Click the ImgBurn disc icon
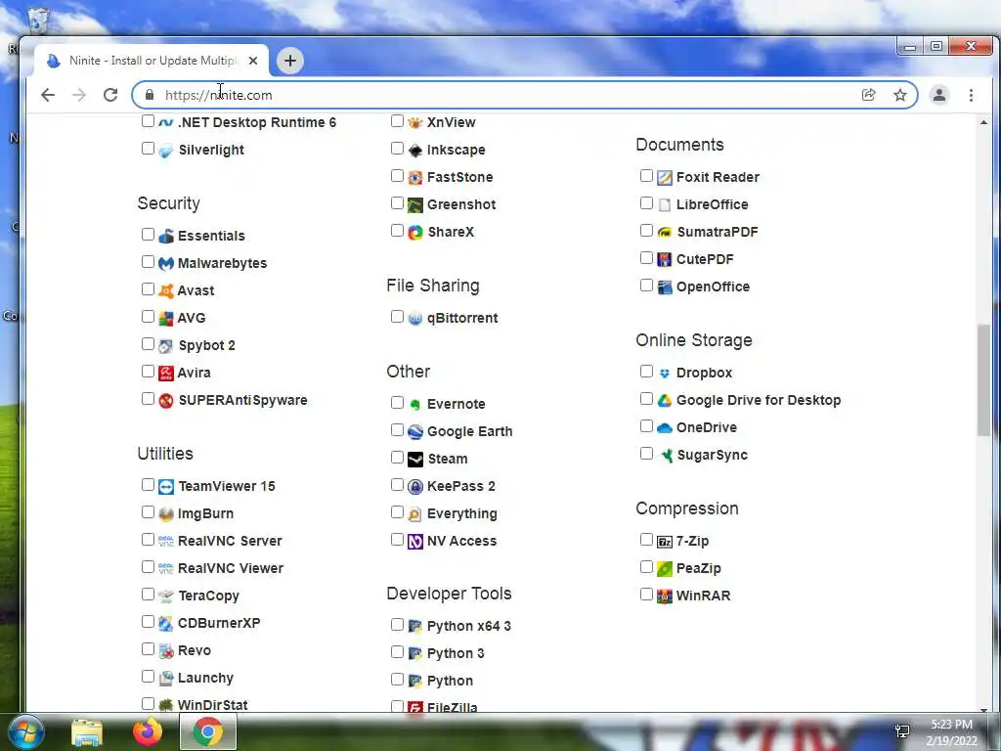The width and height of the screenshot is (1001, 751). [x=166, y=514]
